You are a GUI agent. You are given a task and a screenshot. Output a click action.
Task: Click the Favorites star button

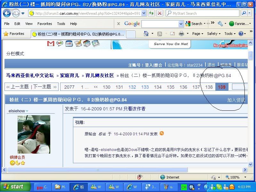click(x=14, y=34)
